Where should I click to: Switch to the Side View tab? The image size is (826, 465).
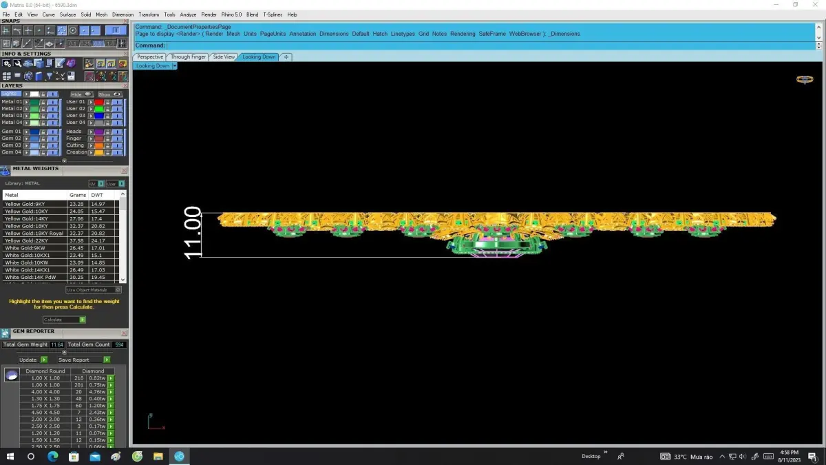coord(224,57)
